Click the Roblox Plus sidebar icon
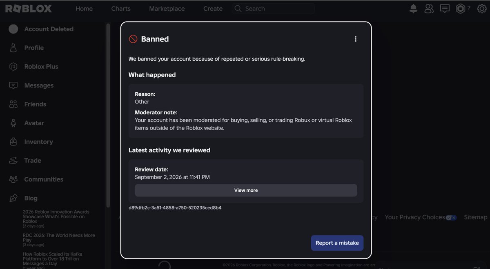Screen dimensions: 490x269 [x=13, y=66]
